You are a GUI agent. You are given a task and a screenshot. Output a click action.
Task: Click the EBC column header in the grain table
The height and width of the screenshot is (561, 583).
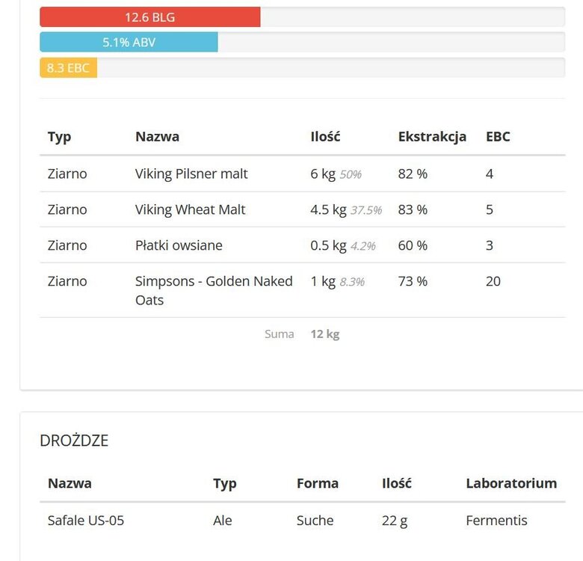498,137
